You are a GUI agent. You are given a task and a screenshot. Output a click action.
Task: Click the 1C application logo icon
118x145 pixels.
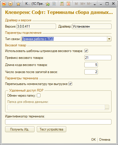4,4
